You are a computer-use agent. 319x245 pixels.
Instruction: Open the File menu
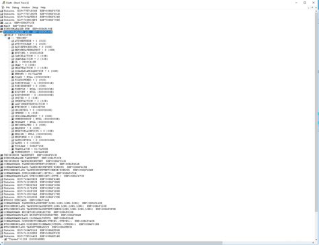(8, 7)
